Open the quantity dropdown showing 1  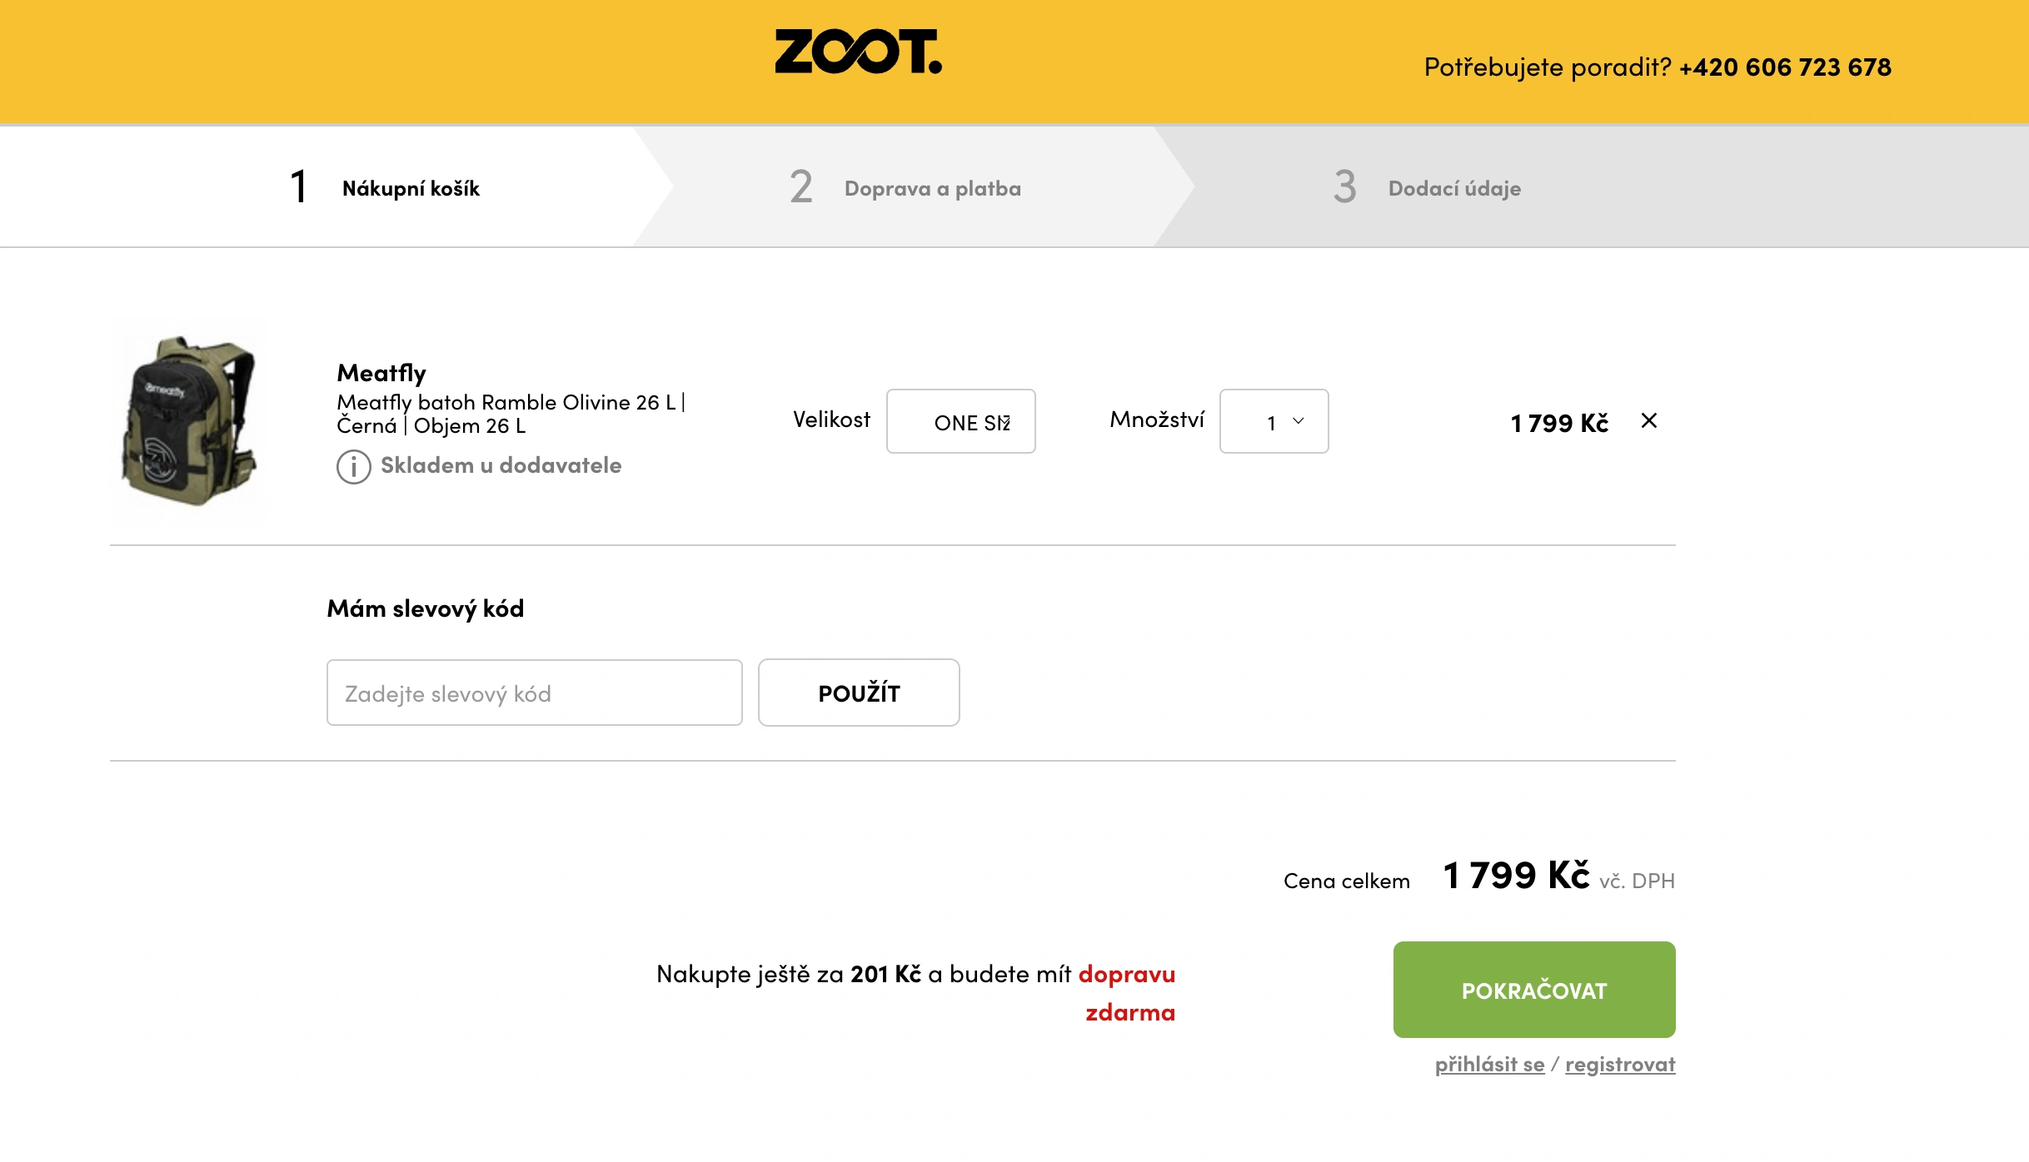(x=1274, y=423)
